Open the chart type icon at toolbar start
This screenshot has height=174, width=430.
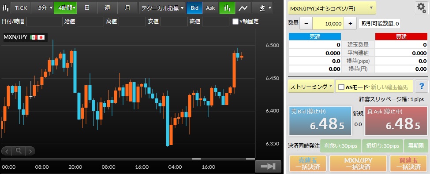click(x=5, y=7)
